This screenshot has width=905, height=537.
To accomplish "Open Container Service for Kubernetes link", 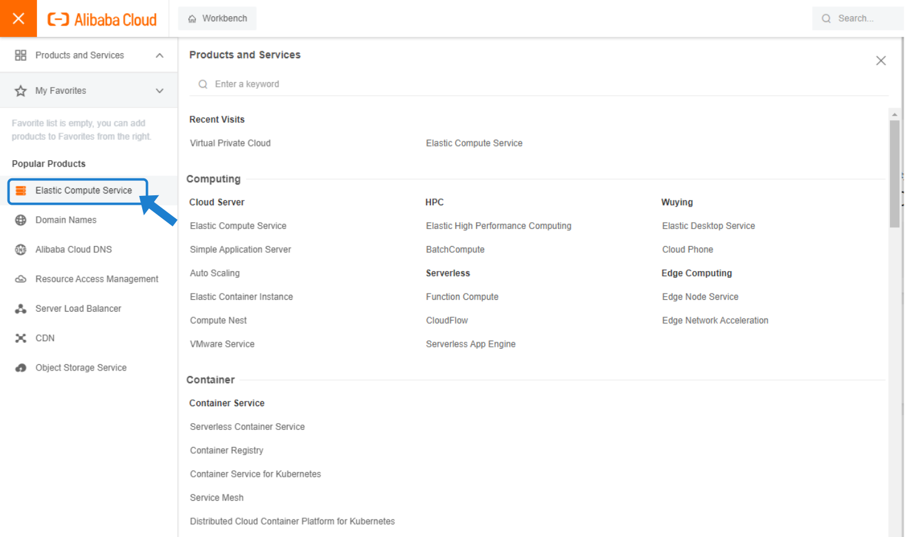I will (255, 474).
